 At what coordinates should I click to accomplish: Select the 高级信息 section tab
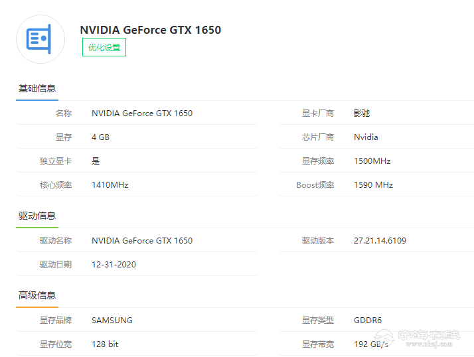37,295
